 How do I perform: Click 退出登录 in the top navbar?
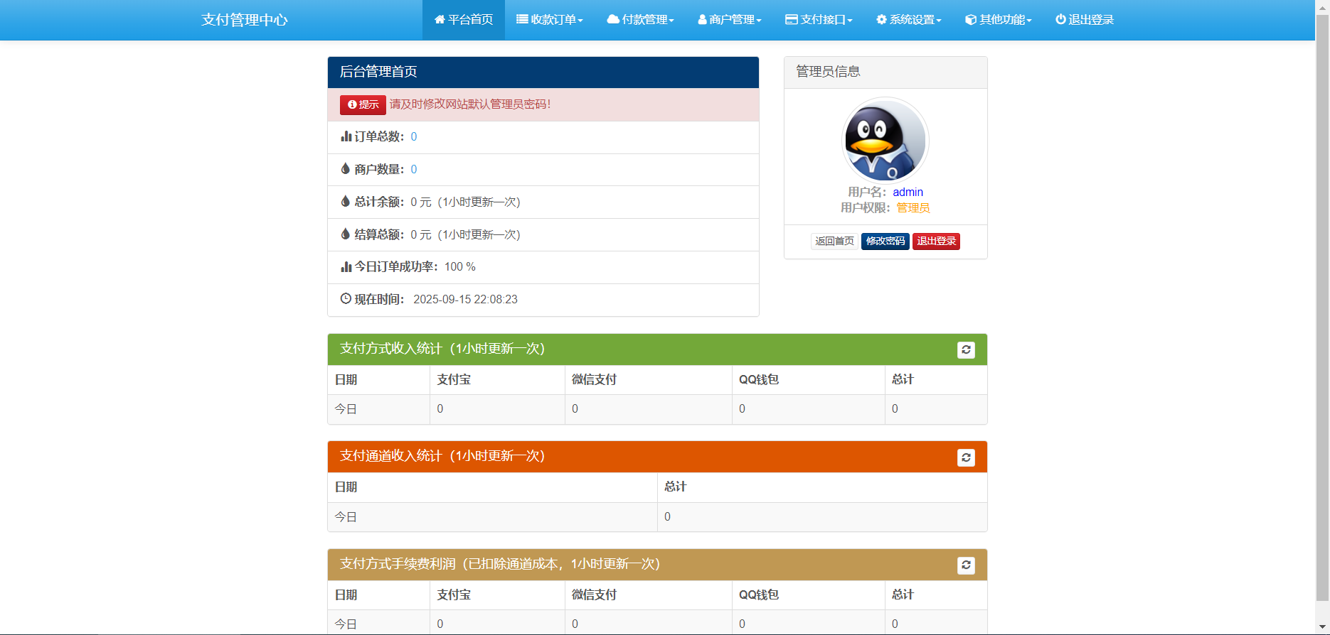coord(1085,20)
